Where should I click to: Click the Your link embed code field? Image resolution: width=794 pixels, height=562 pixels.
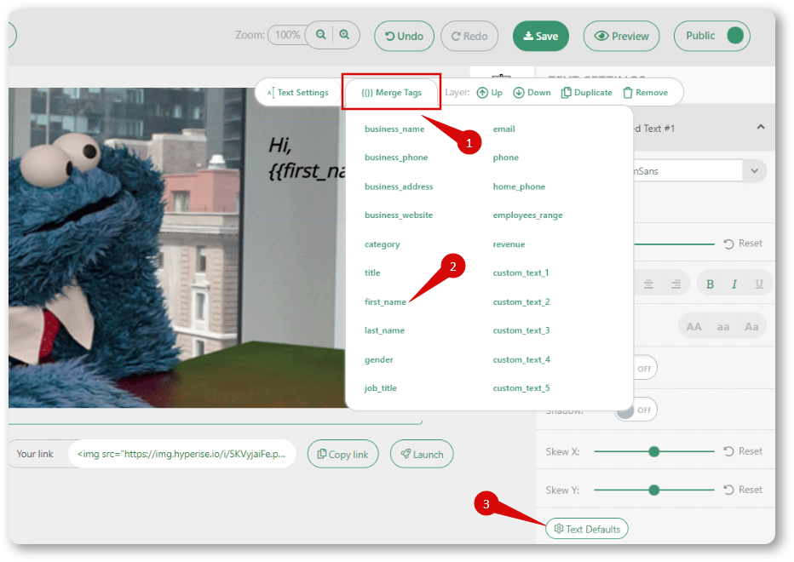pyautogui.click(x=181, y=454)
